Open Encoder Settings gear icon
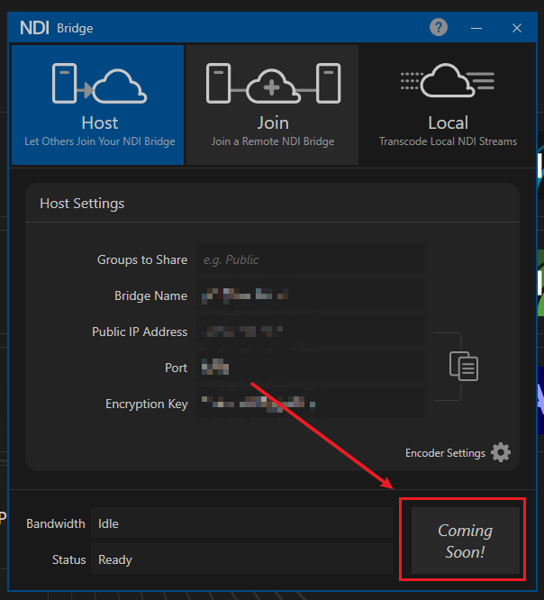544x600 pixels. pyautogui.click(x=501, y=452)
